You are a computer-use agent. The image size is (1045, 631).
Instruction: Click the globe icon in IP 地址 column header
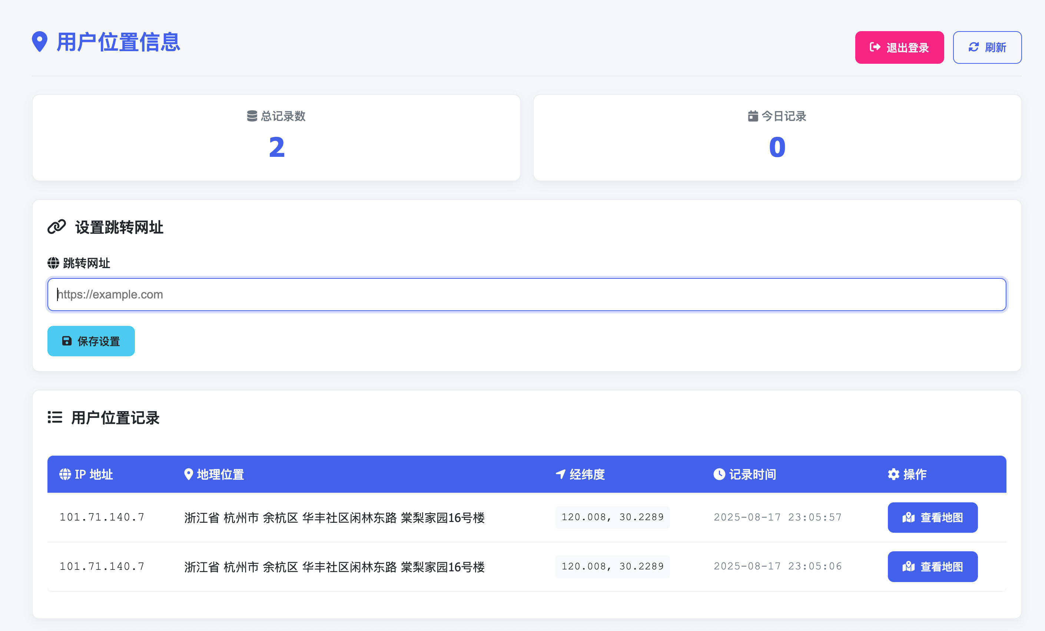pyautogui.click(x=64, y=475)
